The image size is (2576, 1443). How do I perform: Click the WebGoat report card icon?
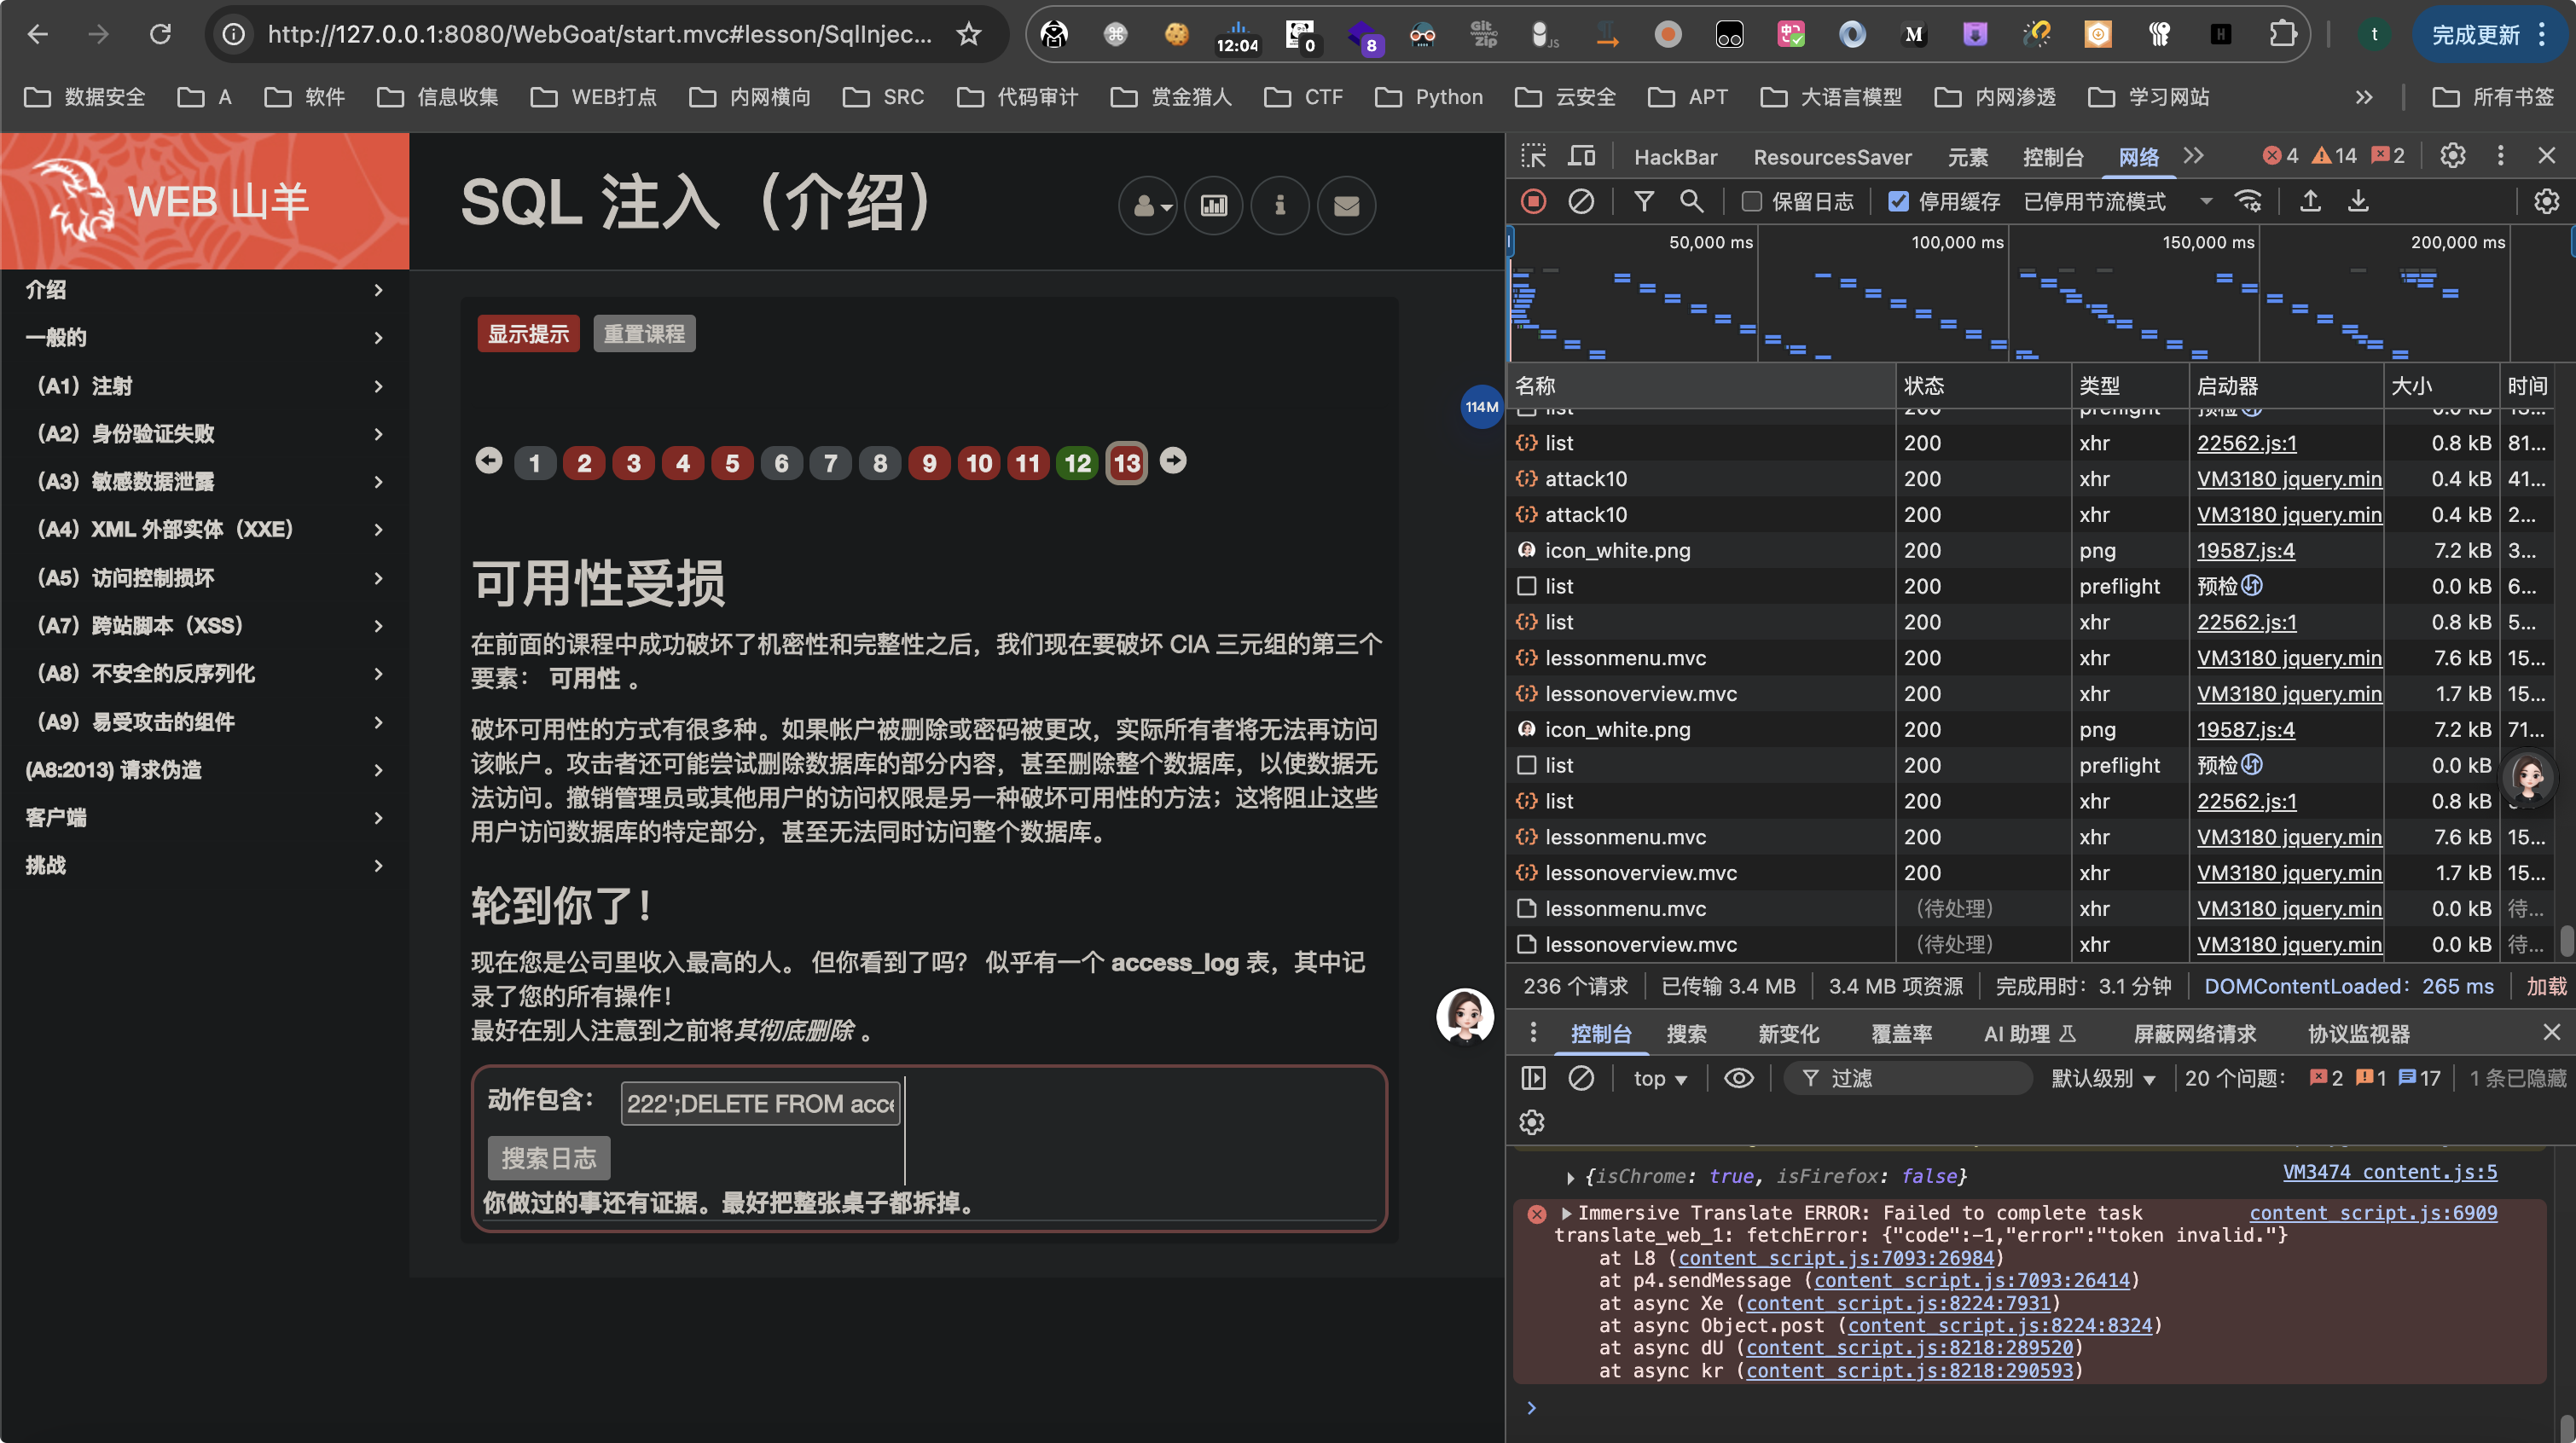point(1213,206)
